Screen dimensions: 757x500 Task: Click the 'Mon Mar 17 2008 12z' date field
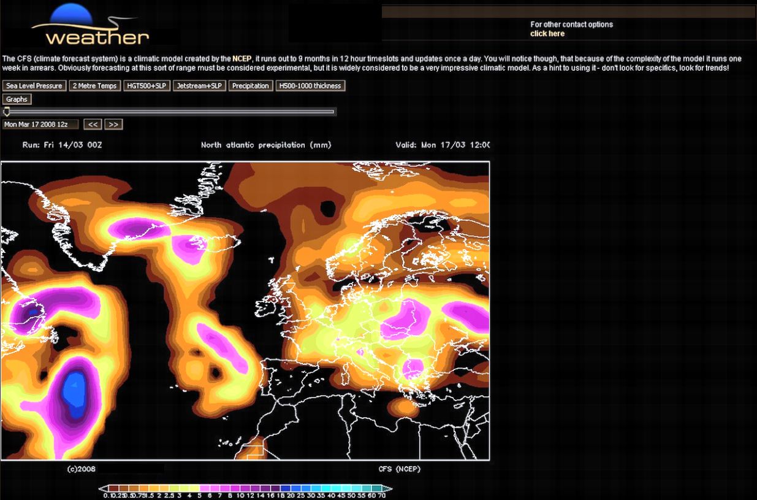(40, 125)
